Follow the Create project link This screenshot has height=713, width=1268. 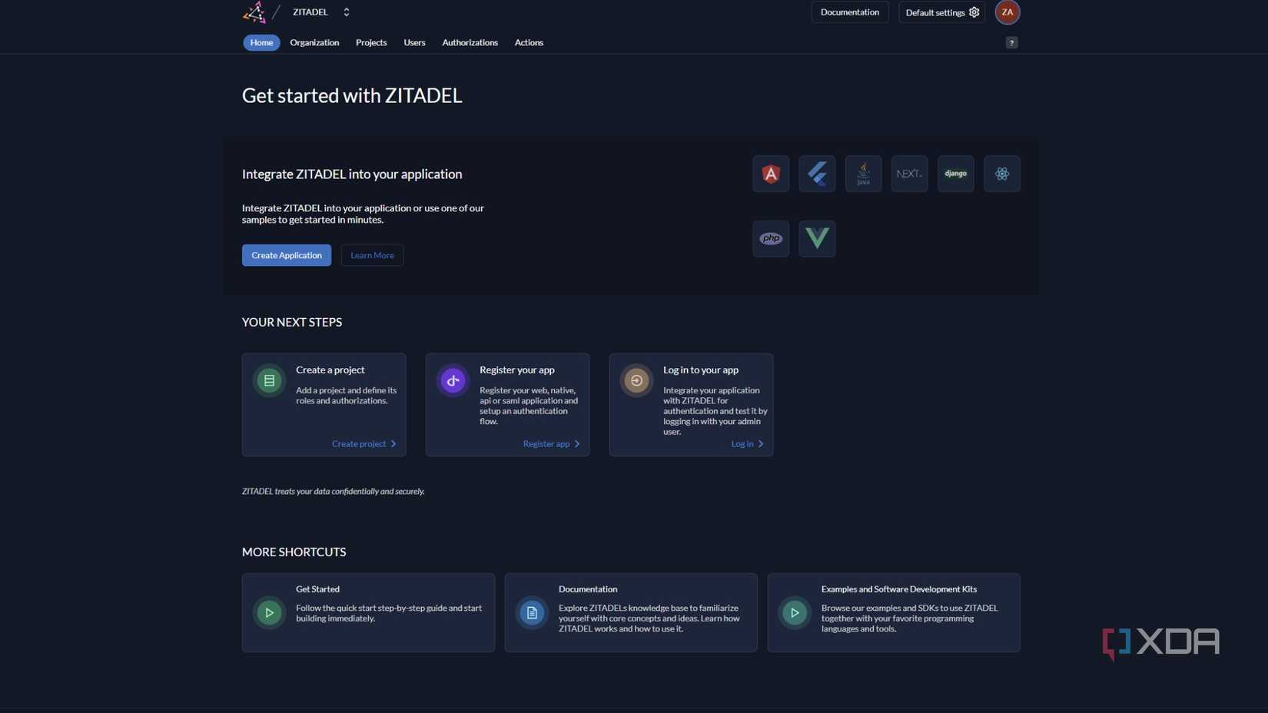pos(364,443)
